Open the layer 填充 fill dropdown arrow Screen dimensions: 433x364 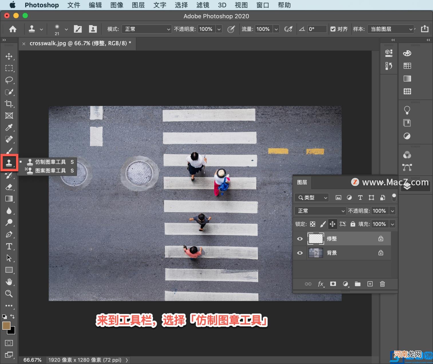pos(393,224)
